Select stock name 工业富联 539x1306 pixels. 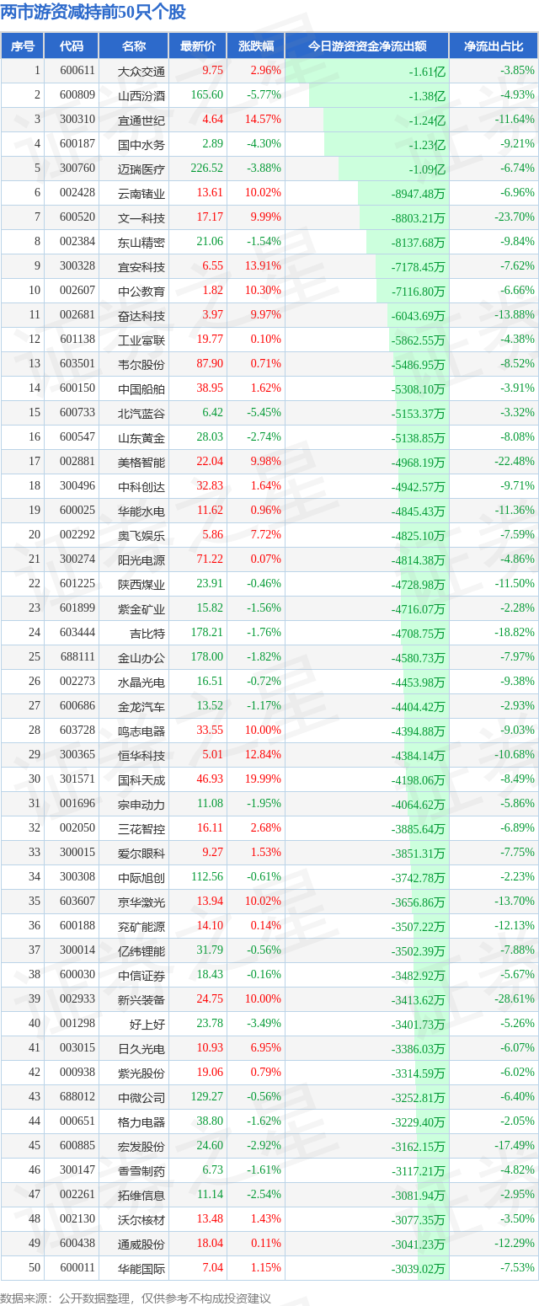(141, 340)
